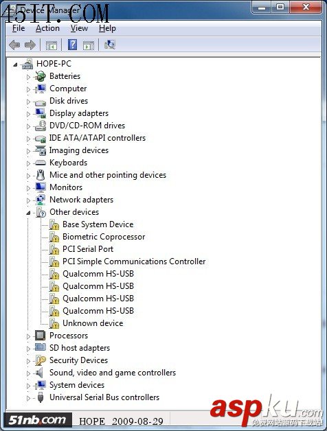Expand the Display adapters node

click(x=28, y=114)
